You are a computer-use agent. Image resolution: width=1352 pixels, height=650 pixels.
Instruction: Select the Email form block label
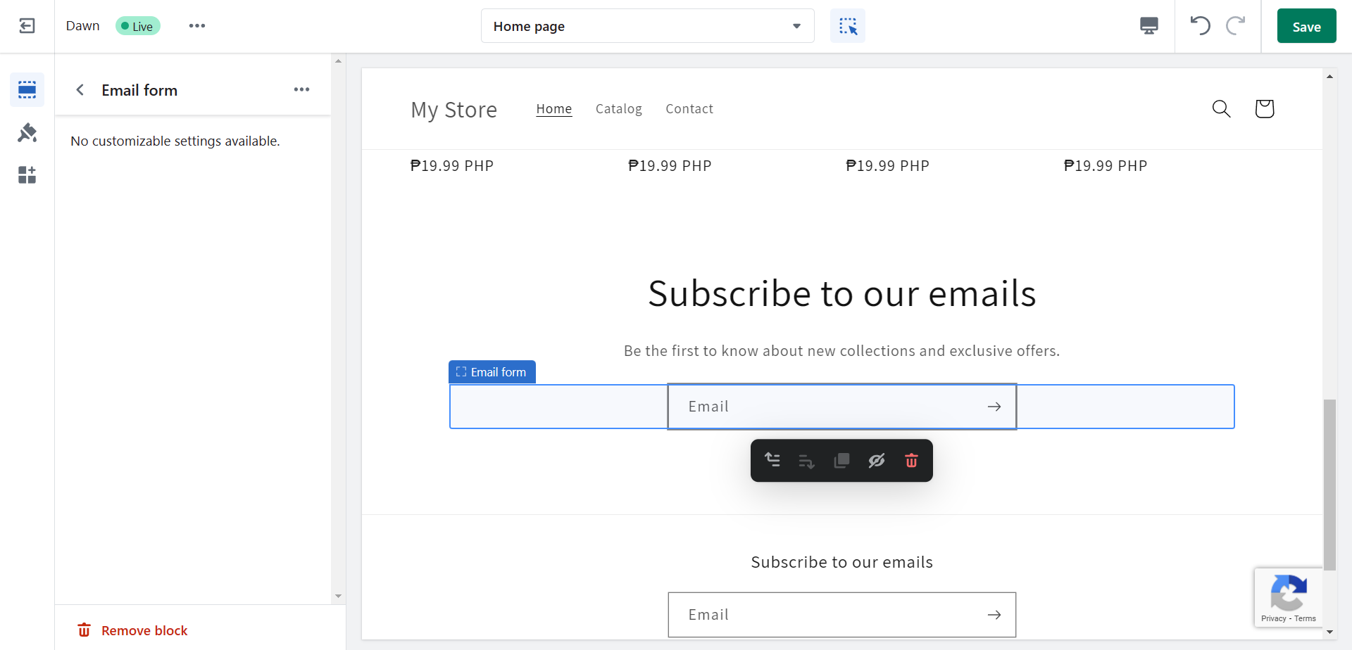492,372
